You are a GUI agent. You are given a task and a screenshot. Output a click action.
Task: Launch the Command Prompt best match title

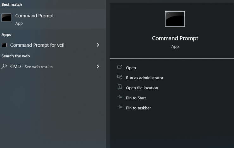tap(34, 16)
